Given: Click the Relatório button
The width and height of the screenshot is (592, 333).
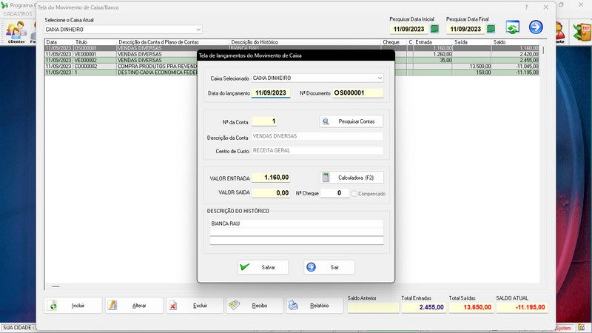Looking at the screenshot, I should [314, 306].
